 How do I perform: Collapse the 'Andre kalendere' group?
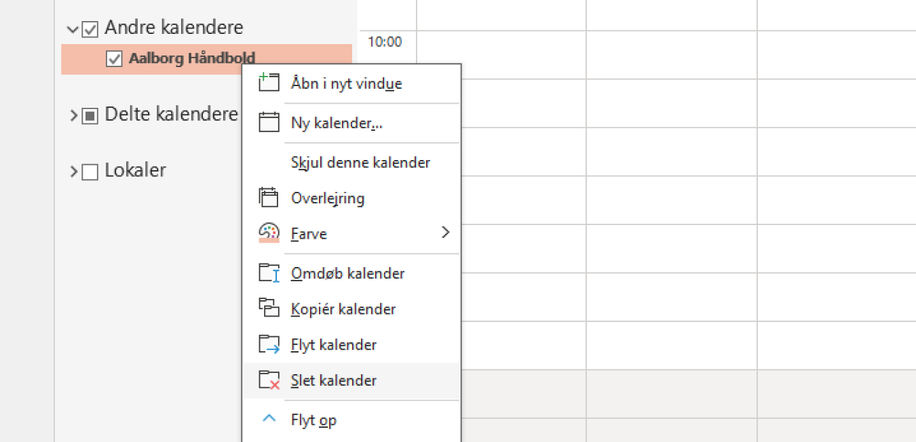click(x=73, y=29)
